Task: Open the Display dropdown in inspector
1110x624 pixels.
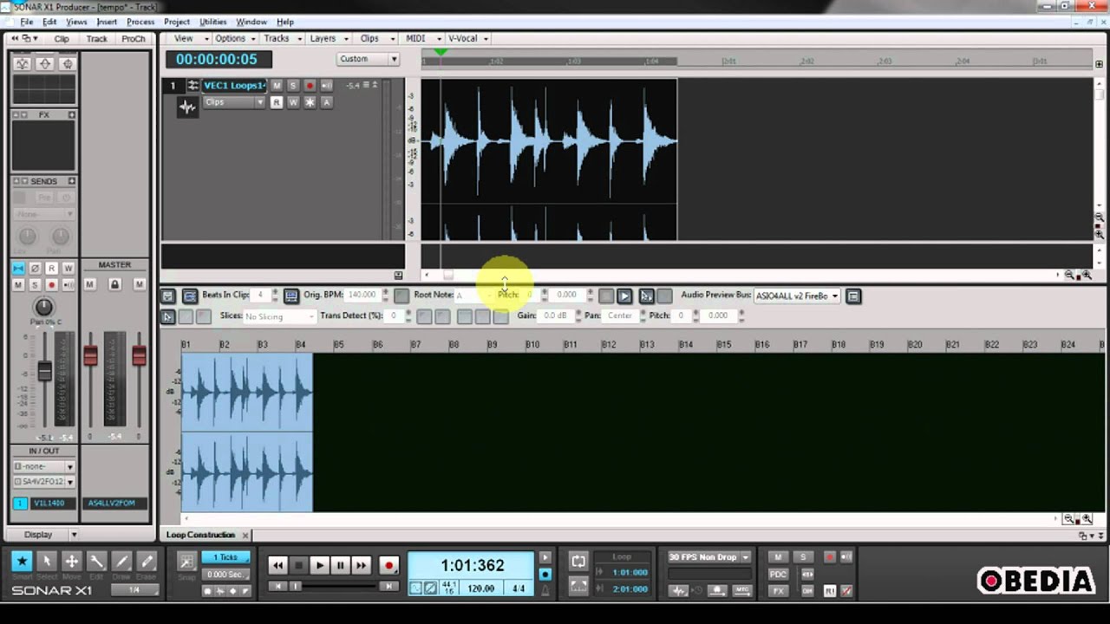Action: pos(44,535)
